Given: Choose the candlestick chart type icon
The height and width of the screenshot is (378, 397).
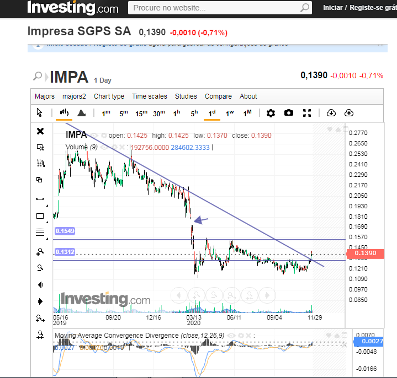Looking at the screenshot, I should pos(64,112).
